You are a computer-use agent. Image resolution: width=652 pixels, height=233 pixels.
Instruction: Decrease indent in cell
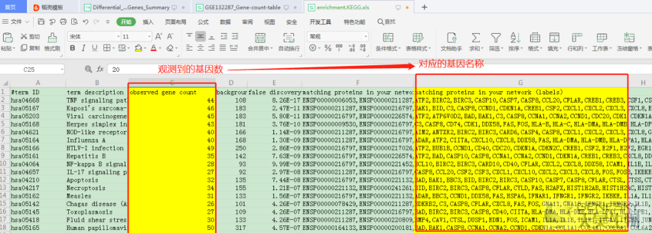pyautogui.click(x=224, y=37)
